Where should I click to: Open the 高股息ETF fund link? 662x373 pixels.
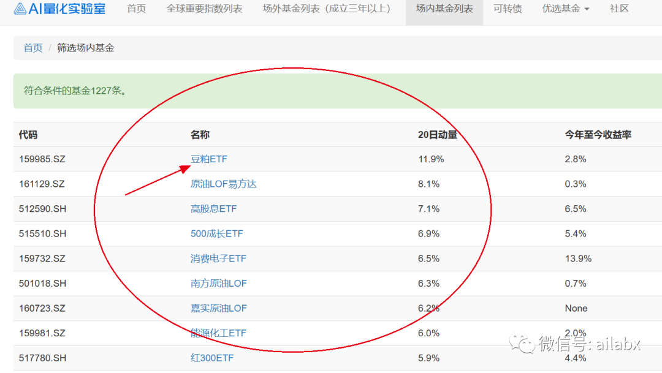pyautogui.click(x=214, y=209)
